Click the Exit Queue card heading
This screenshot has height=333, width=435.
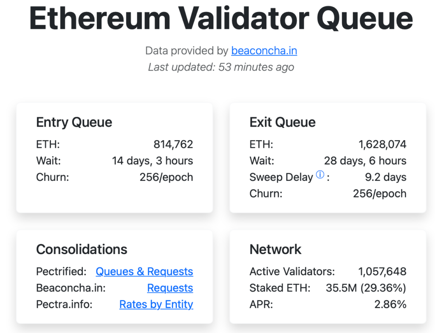pyautogui.click(x=282, y=122)
